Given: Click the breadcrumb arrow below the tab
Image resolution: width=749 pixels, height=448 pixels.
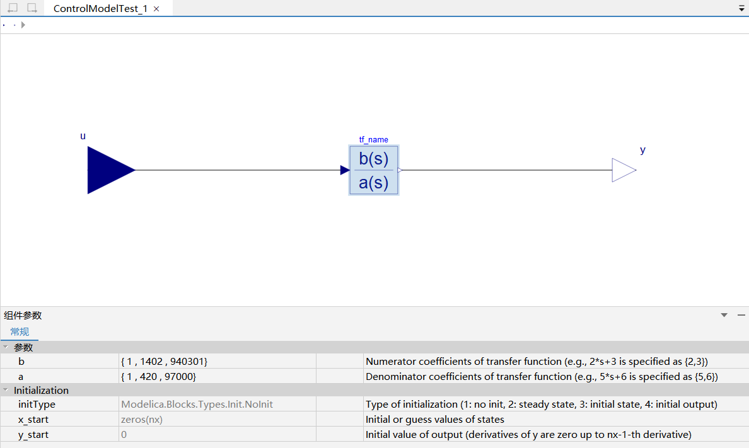Looking at the screenshot, I should (23, 25).
